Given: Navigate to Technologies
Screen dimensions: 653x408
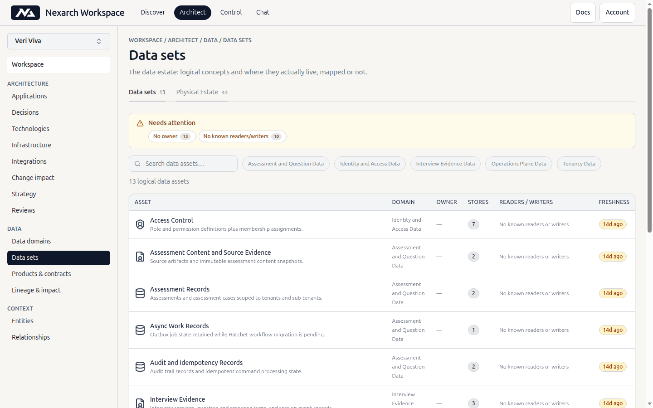Looking at the screenshot, I should click(x=58, y=129).
